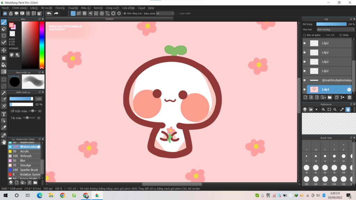
Task: Open Chrome from Windows taskbar
Action: pyautogui.click(x=63, y=195)
